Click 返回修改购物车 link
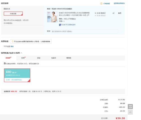The height and width of the screenshot is (120, 141). (119, 3)
